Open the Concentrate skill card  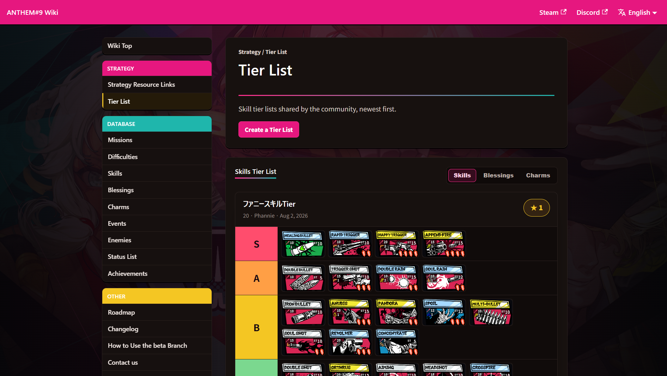(x=397, y=342)
